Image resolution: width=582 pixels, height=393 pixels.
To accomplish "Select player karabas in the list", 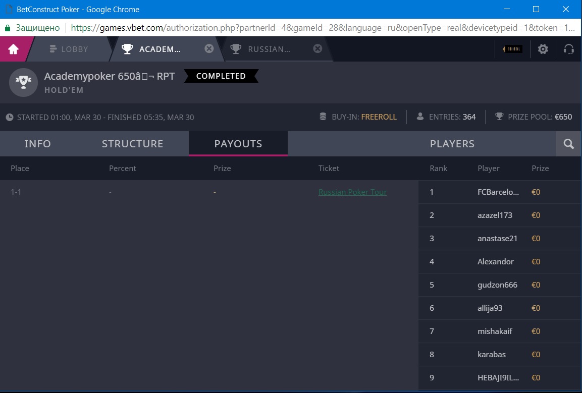I will click(500, 354).
